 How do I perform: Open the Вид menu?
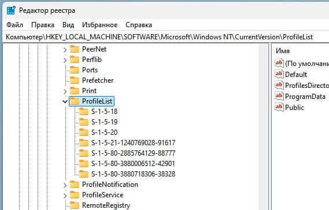pos(68,25)
